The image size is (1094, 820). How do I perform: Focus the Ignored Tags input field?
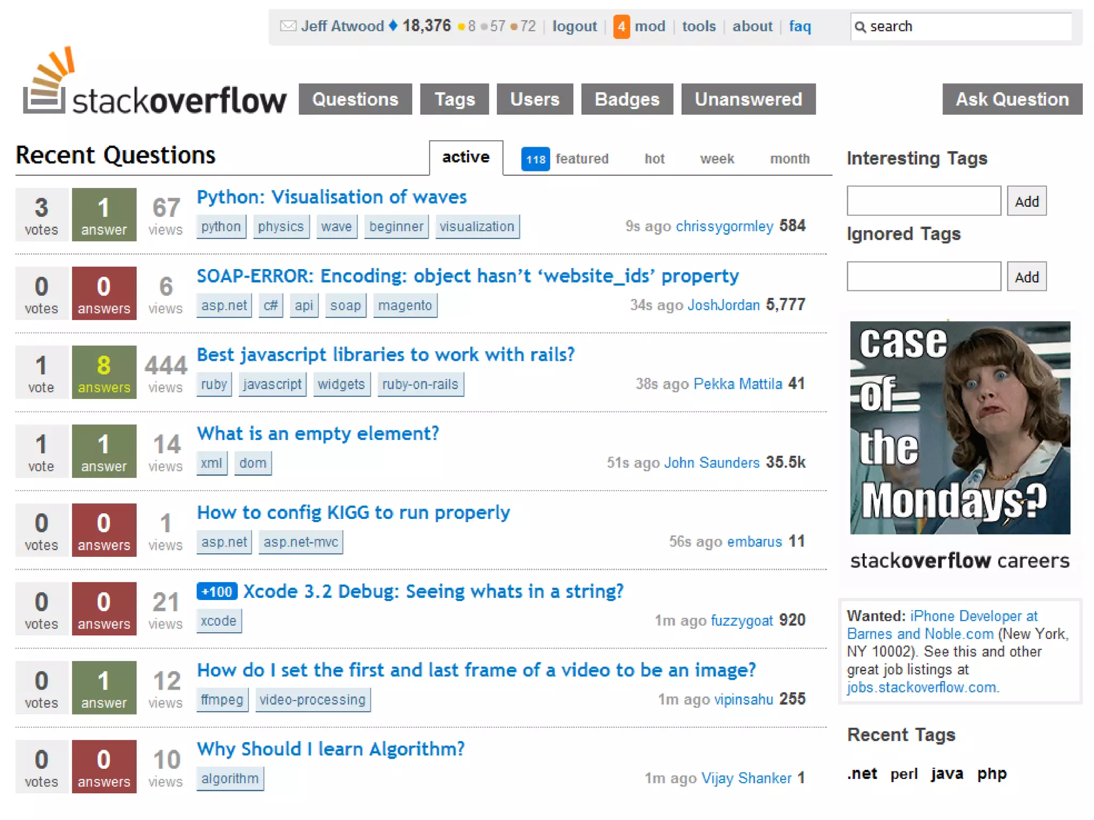coord(923,277)
